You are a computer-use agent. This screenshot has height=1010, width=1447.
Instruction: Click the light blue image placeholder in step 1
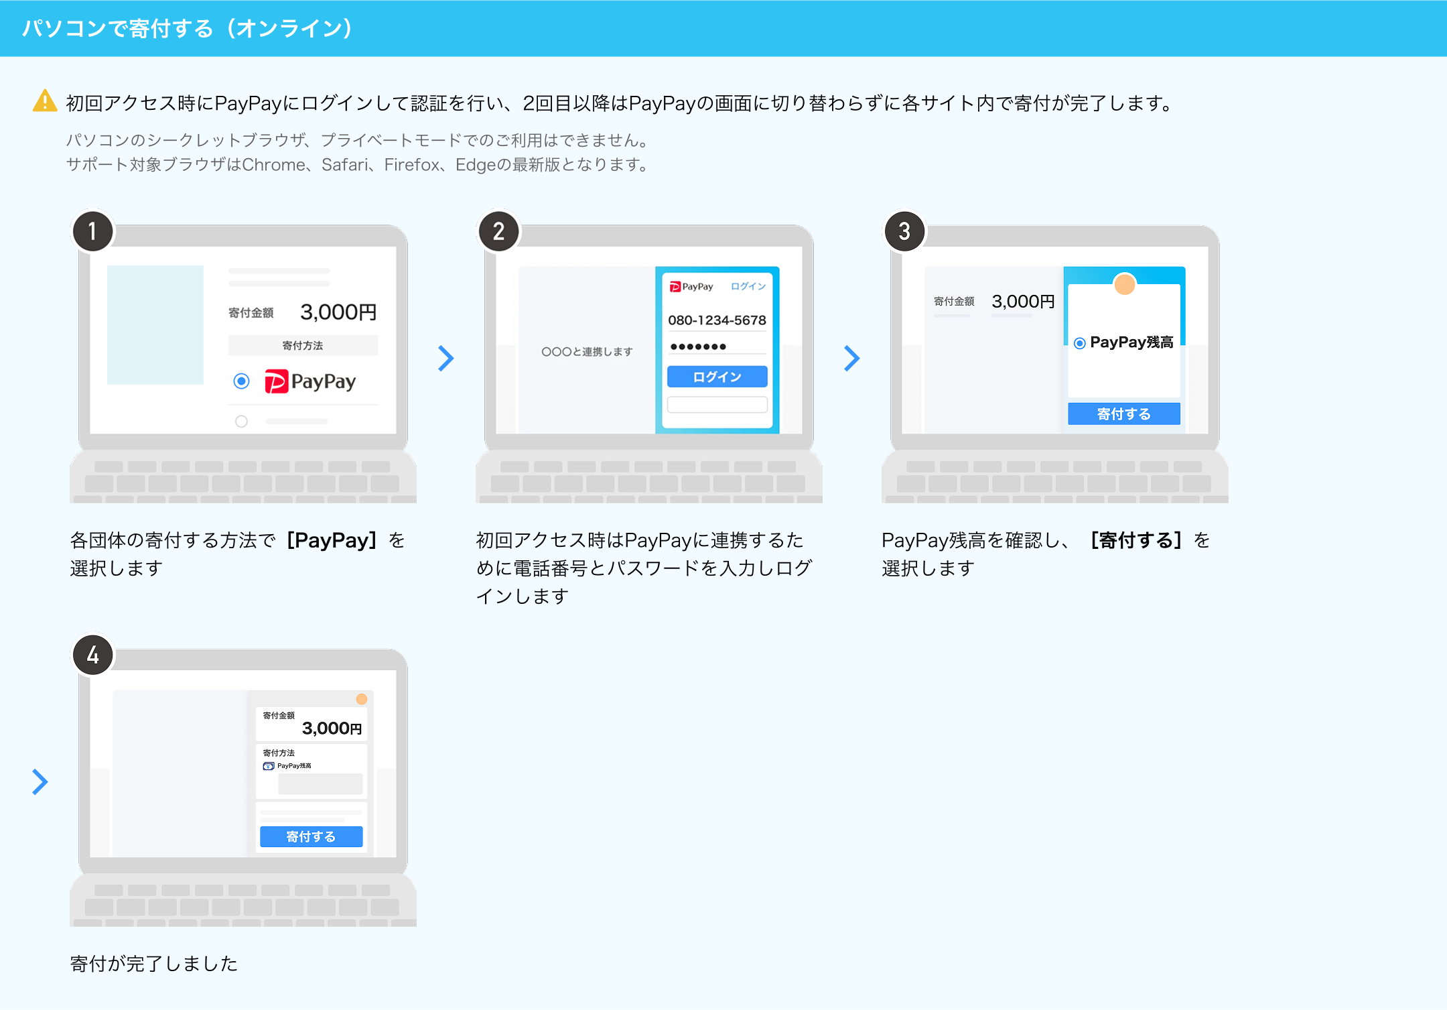pyautogui.click(x=155, y=324)
